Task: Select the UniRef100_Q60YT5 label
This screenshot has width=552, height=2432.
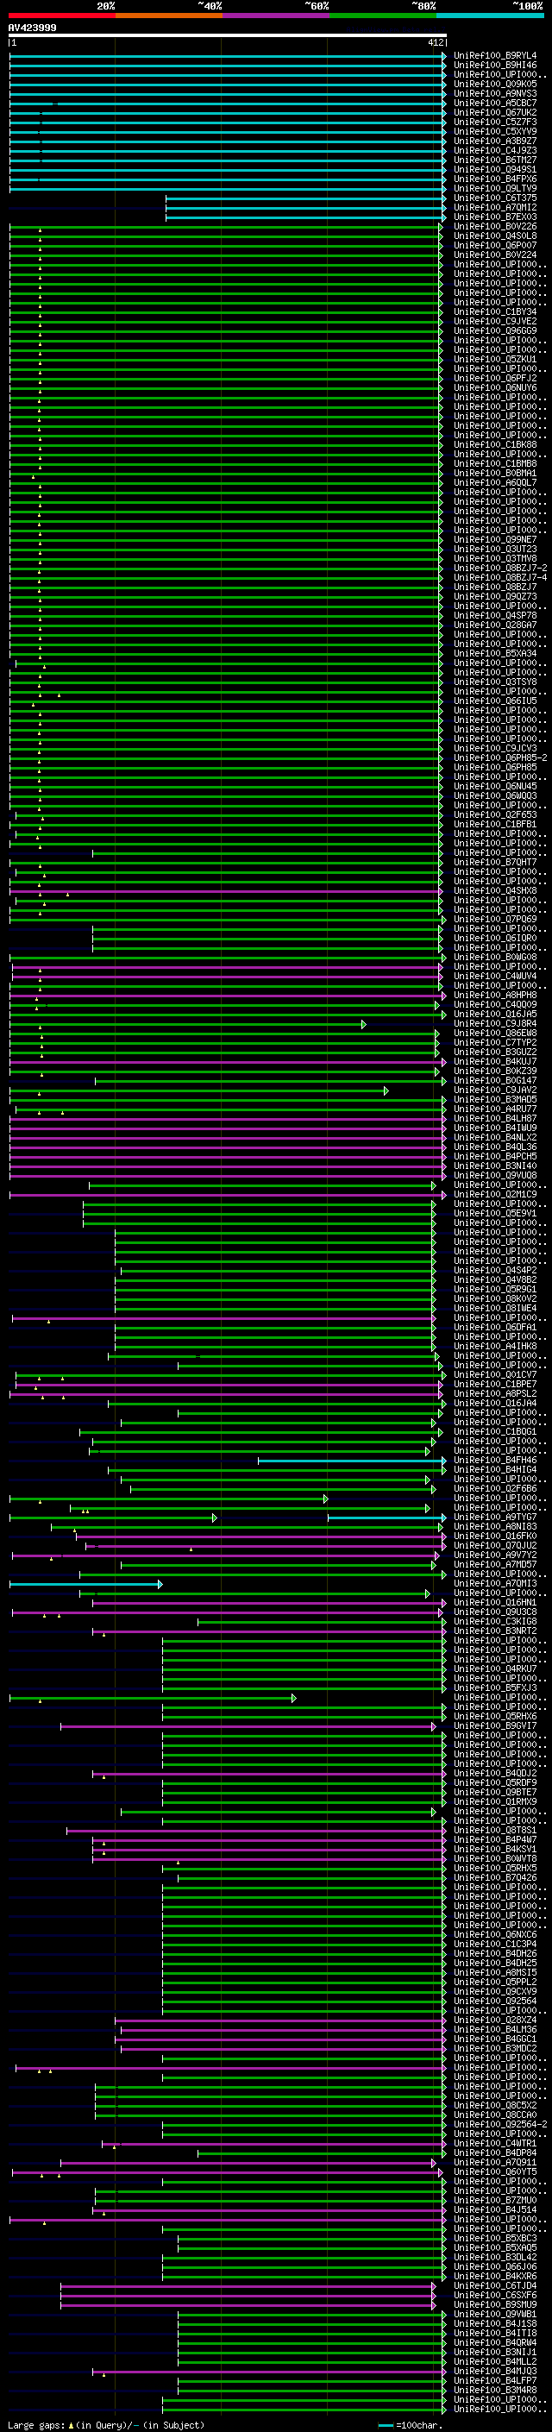Action: [495, 2171]
